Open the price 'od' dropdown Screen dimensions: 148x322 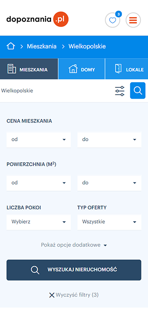[39, 140]
